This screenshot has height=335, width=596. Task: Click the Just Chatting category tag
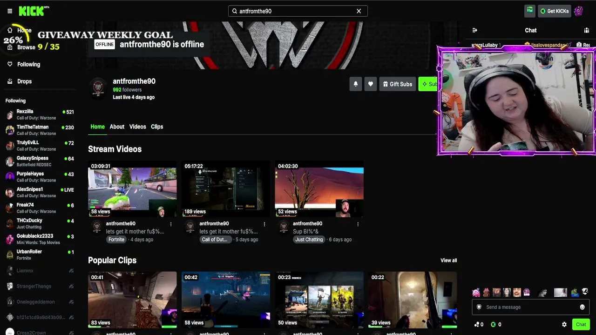(309, 240)
